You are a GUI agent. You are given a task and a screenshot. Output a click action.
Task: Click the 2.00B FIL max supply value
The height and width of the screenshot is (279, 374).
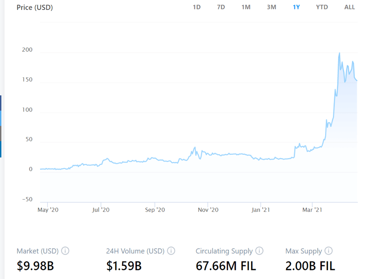[311, 266]
